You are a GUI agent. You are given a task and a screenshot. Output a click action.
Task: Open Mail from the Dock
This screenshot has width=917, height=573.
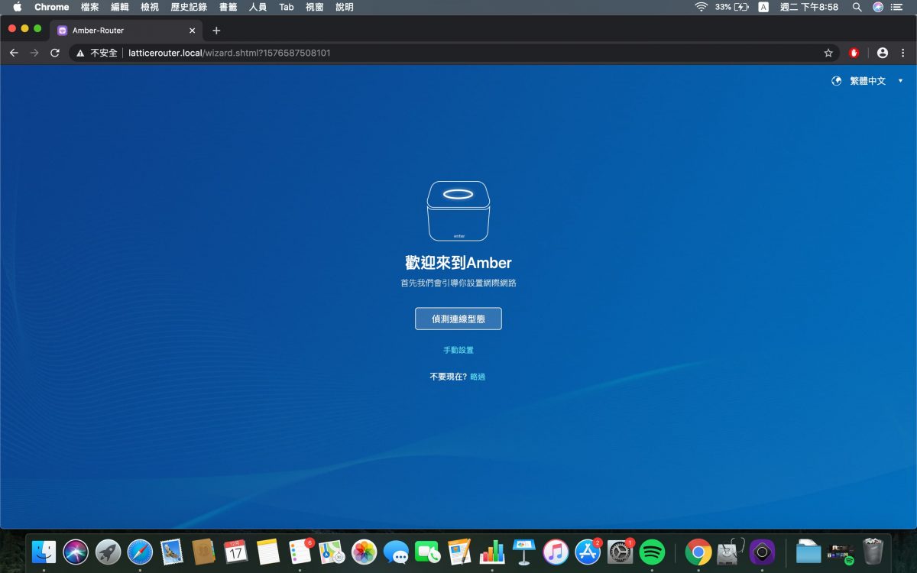tap(172, 551)
